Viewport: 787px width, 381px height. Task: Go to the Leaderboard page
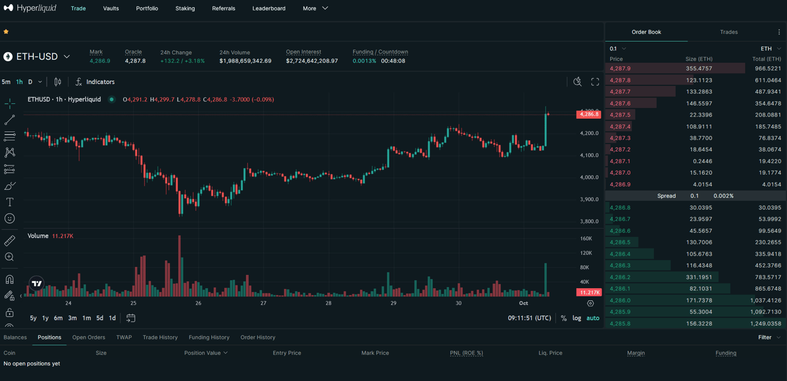click(x=268, y=8)
